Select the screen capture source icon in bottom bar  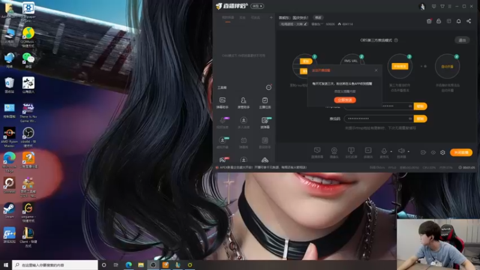tap(317, 152)
